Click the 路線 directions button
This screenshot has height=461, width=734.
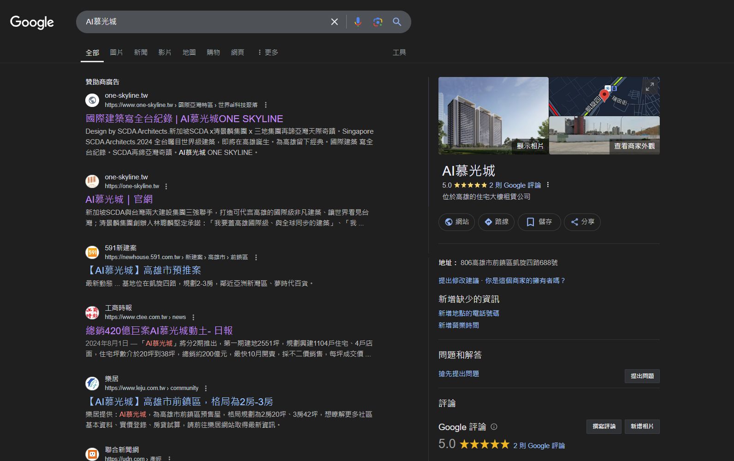coord(496,222)
